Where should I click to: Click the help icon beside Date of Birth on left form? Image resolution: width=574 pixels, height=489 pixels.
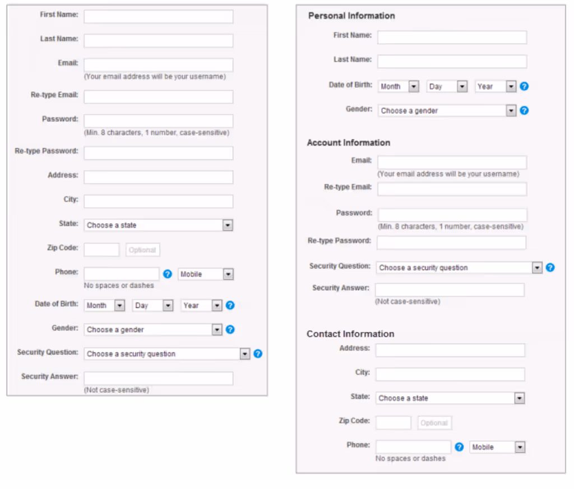pos(230,305)
